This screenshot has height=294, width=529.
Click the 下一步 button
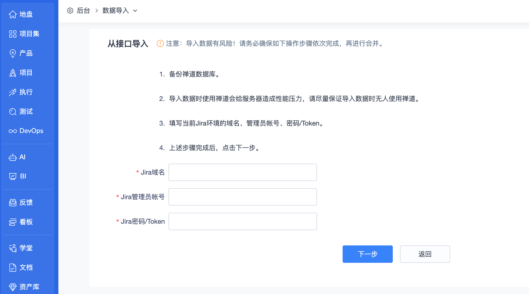(x=367, y=254)
